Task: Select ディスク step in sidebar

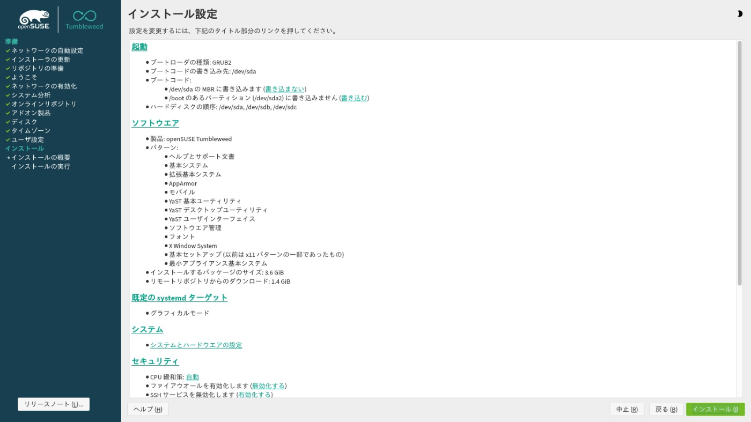Action: [x=25, y=122]
